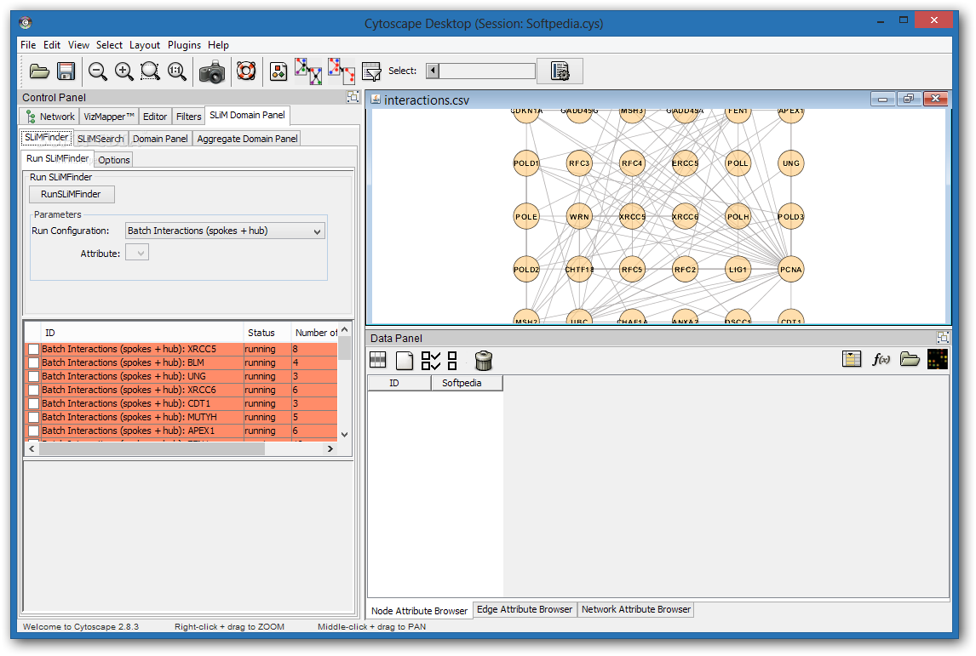Viewport: 976px width, 656px height.
Task: Select the POLD1 node in the network
Action: point(526,163)
